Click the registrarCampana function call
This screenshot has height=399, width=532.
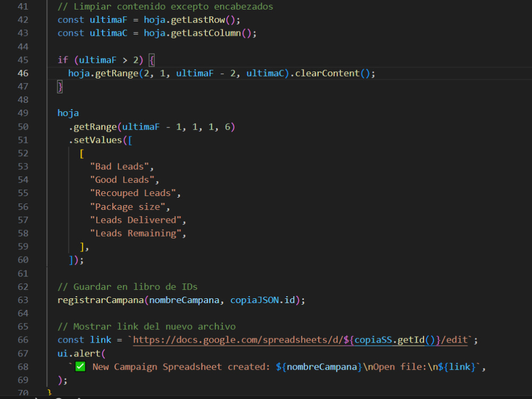(x=101, y=300)
